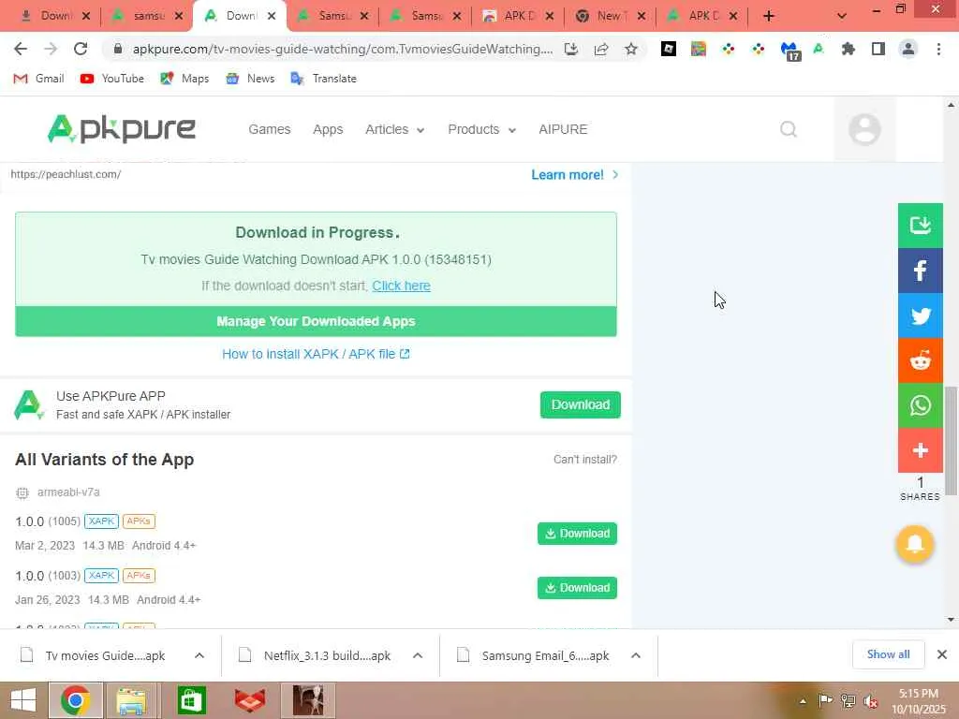Open File Explorer from the taskbar

pyautogui.click(x=131, y=700)
